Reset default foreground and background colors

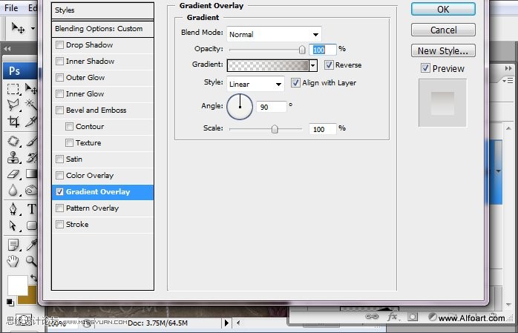click(10, 302)
